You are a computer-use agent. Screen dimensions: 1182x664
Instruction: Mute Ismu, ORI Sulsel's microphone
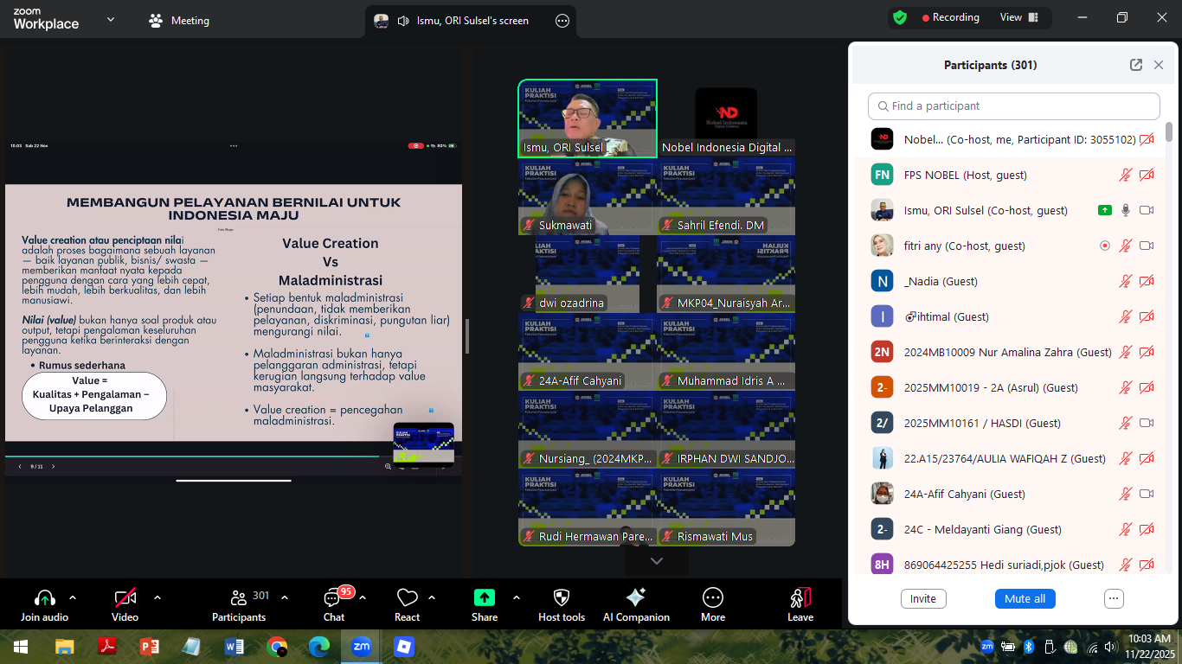click(1123, 210)
